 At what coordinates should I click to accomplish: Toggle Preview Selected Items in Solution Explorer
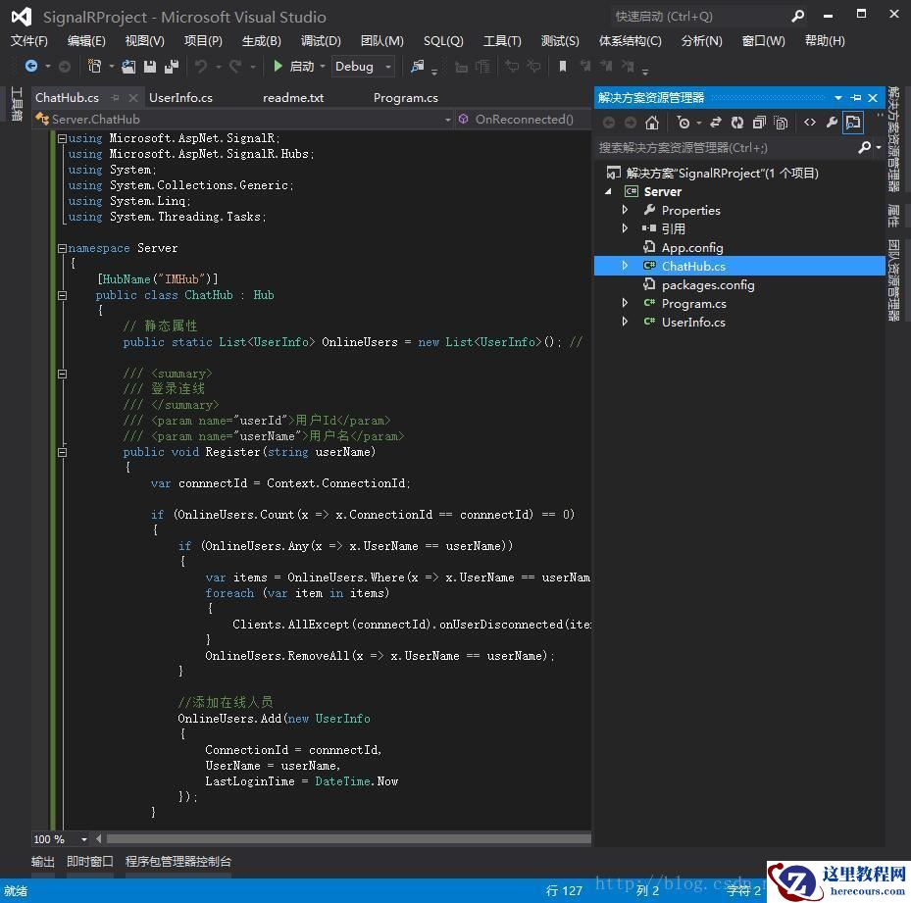coord(853,123)
